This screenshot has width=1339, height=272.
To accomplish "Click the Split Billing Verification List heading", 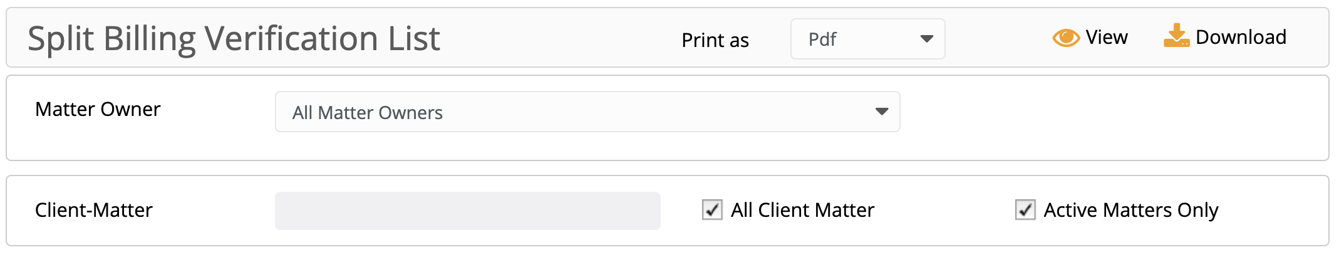I will 234,39.
